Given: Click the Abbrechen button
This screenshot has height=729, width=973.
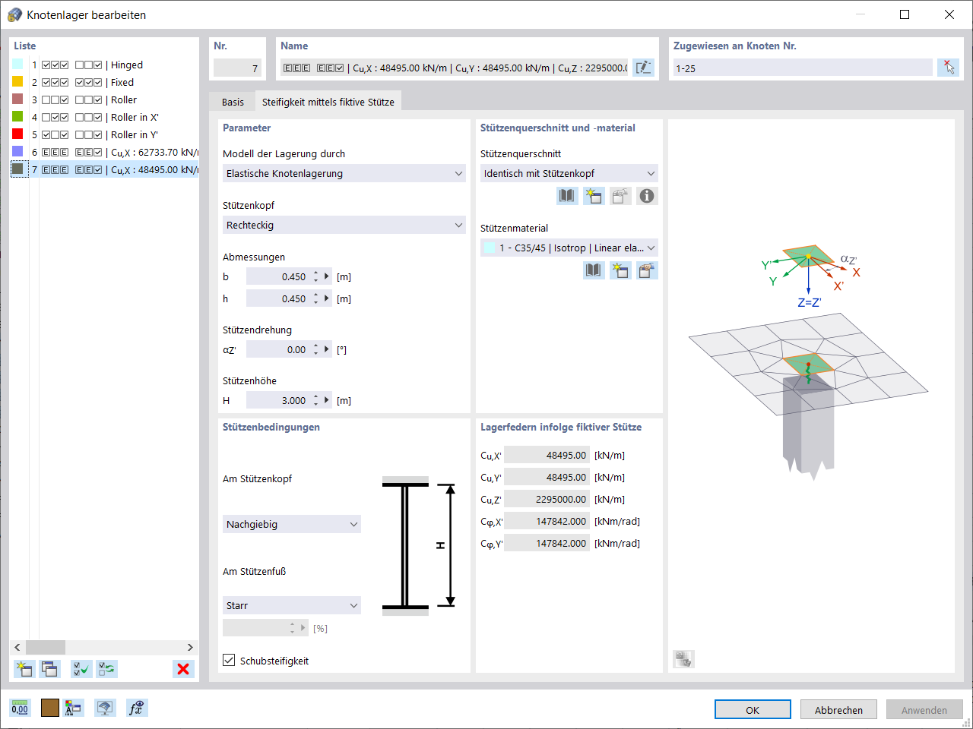Looking at the screenshot, I should pos(838,709).
